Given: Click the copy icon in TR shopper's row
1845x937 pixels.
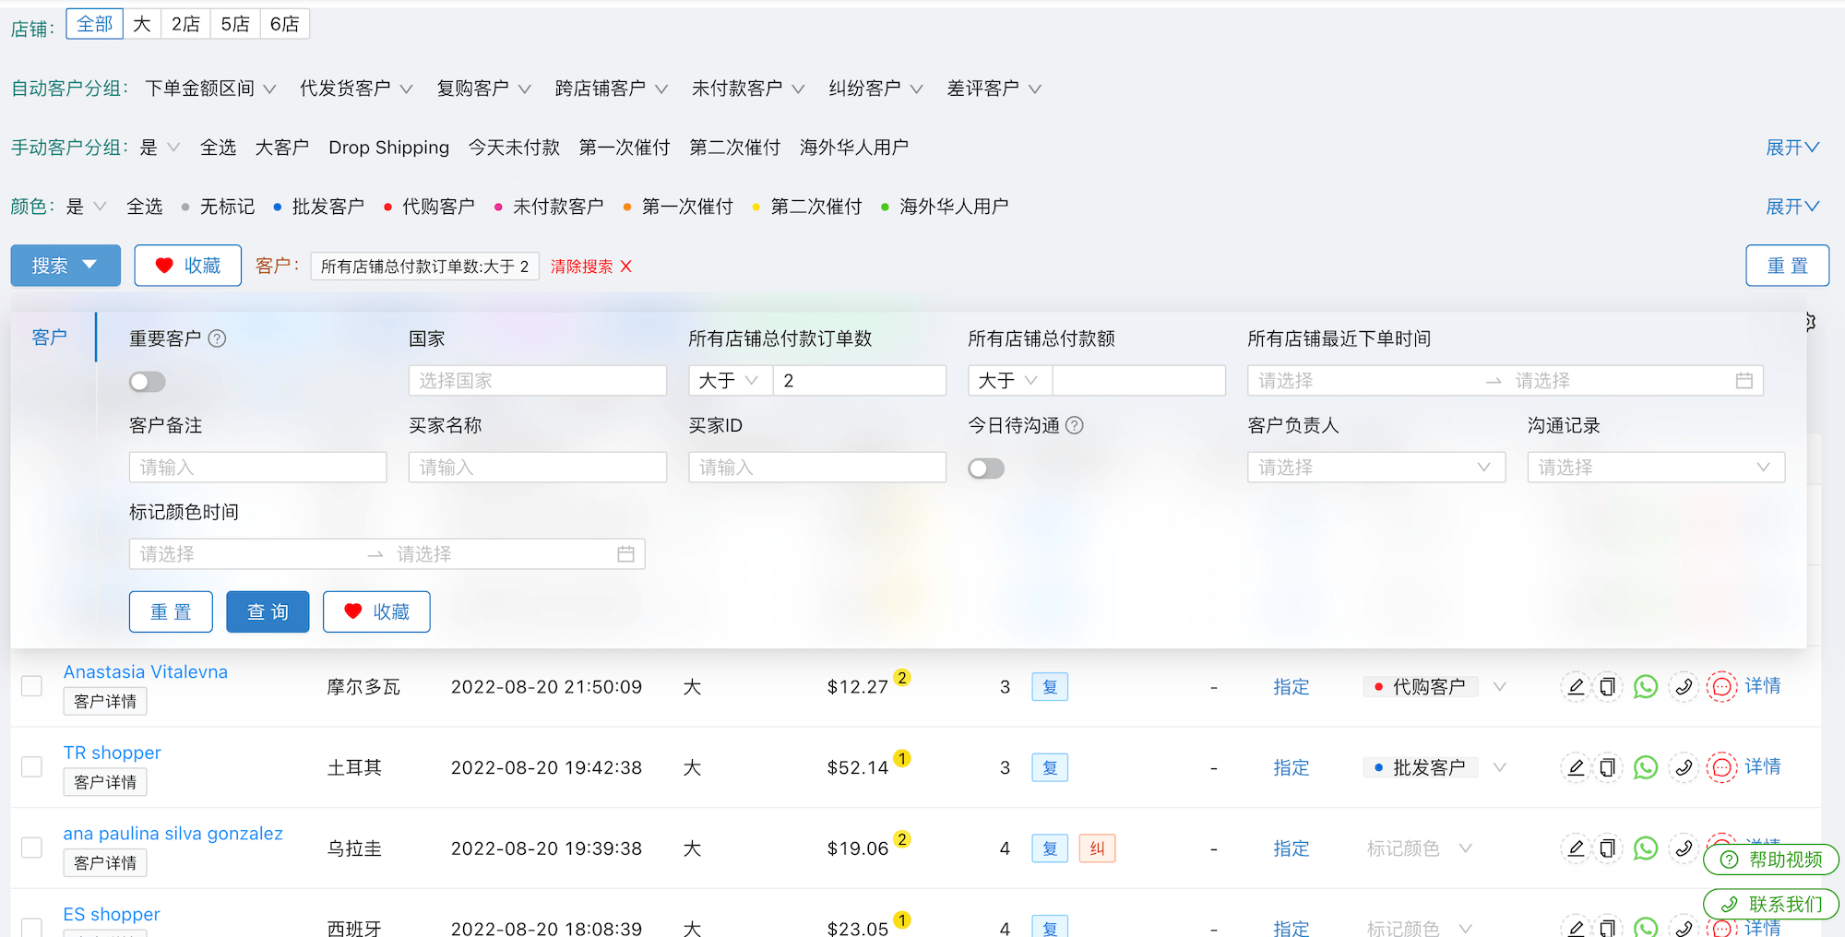Looking at the screenshot, I should pyautogui.click(x=1607, y=767).
